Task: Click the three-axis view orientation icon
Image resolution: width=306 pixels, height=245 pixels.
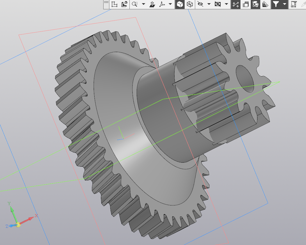Action: click(162, 4)
